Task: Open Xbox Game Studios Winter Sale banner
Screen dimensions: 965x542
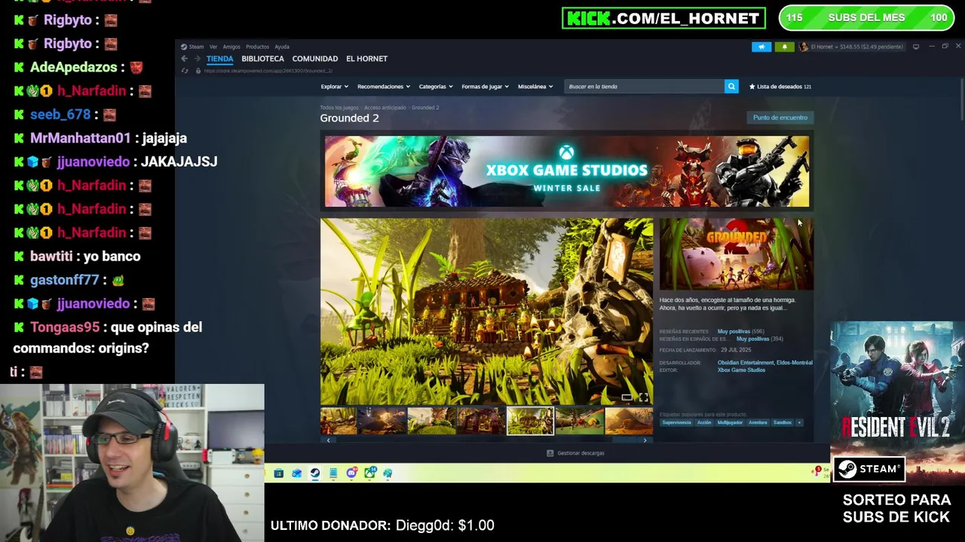Action: click(567, 172)
